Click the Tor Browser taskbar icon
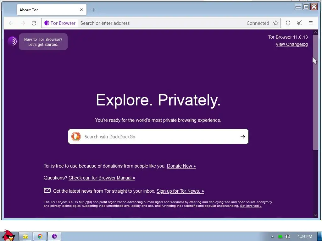Screen dimensions: 322x241 point(54,237)
